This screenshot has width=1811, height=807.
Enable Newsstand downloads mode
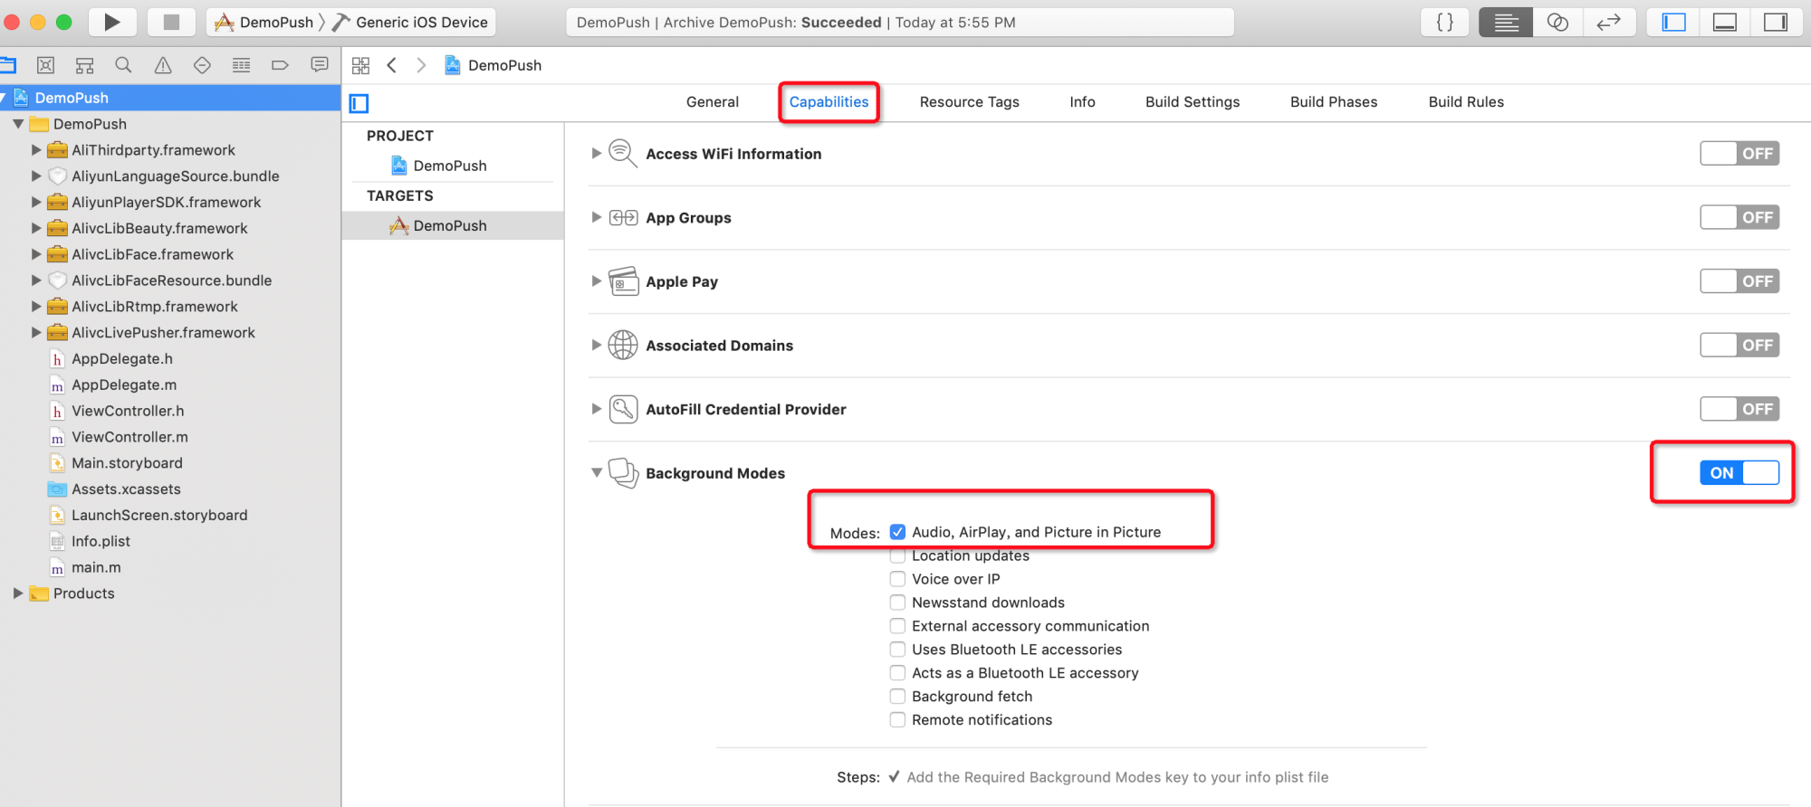click(897, 603)
